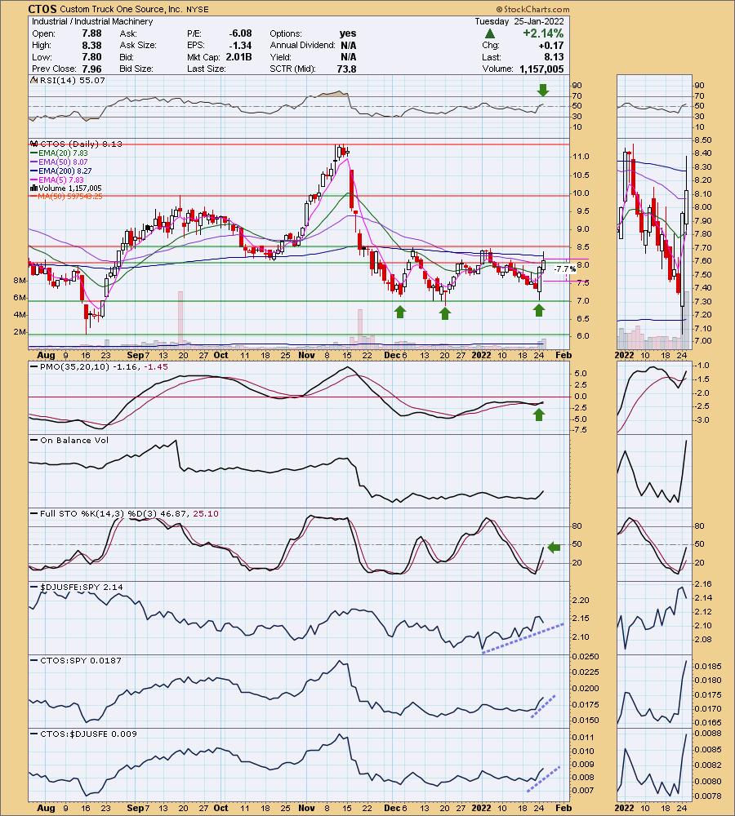The image size is (735, 816).
Task: Click the P/E value -6.08
Action: coord(240,33)
